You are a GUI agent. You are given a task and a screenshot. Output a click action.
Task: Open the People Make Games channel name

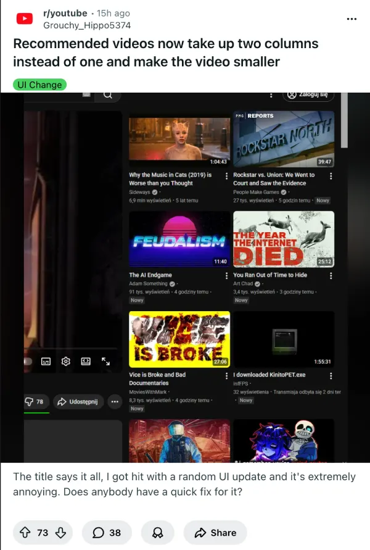(256, 192)
